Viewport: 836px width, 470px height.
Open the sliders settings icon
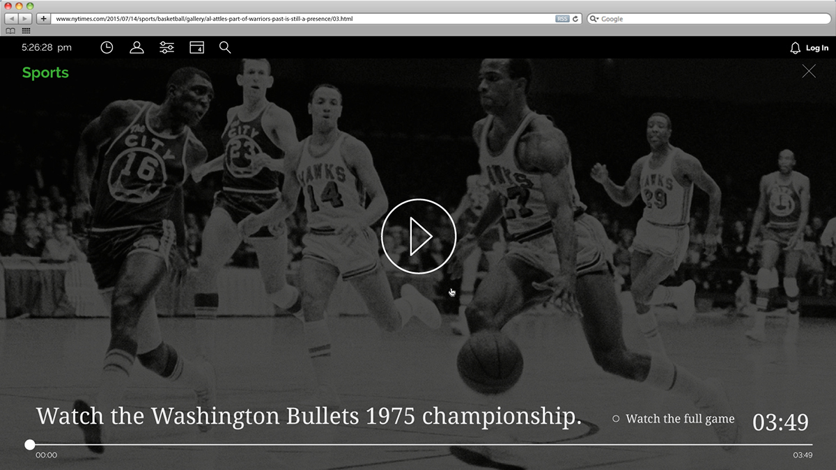click(167, 47)
